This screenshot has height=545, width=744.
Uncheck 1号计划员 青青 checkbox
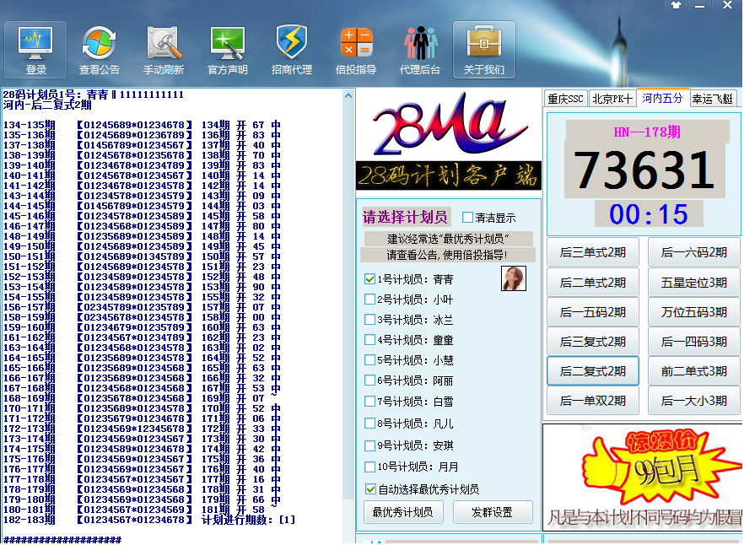(369, 279)
